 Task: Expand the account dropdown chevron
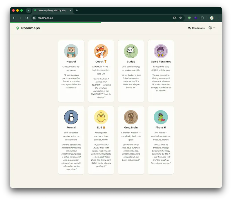pos(214,28)
